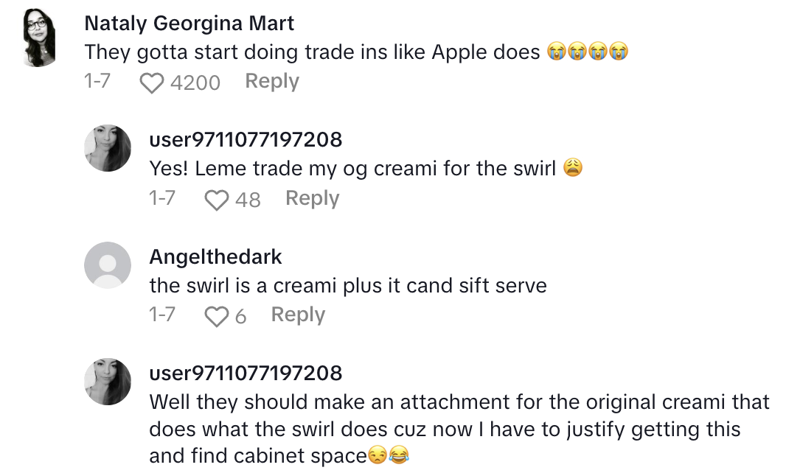Viewport: 786px width, 473px height.
Task: Click the username Nataly Georgina Mart
Action: point(189,23)
